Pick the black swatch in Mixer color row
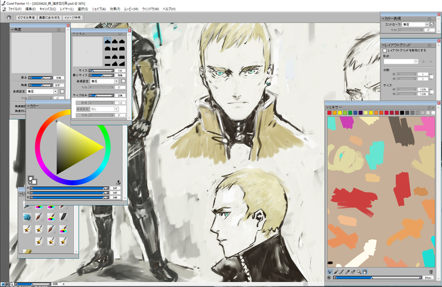 click(x=402, y=113)
